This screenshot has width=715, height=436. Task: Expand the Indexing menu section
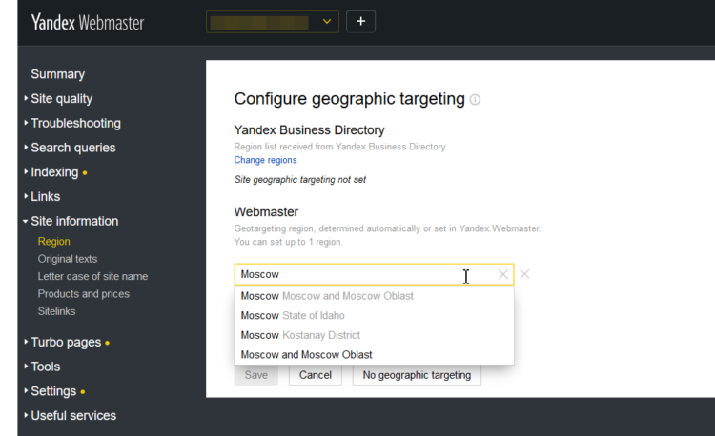click(x=54, y=172)
